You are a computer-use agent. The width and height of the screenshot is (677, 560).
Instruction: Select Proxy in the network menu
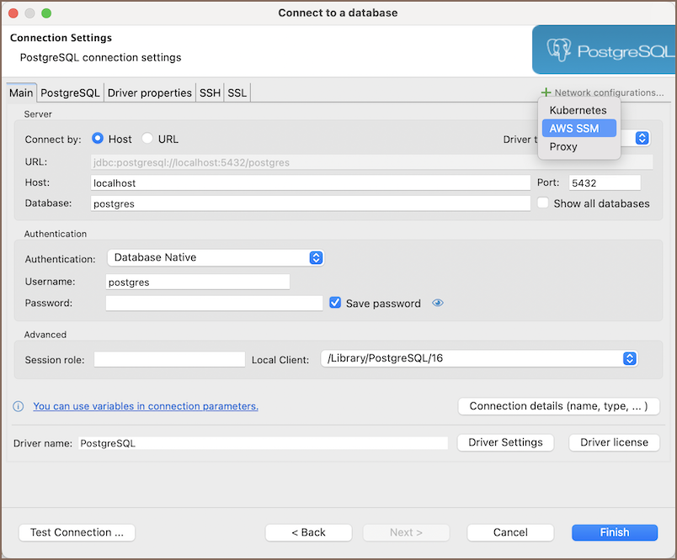click(x=563, y=146)
